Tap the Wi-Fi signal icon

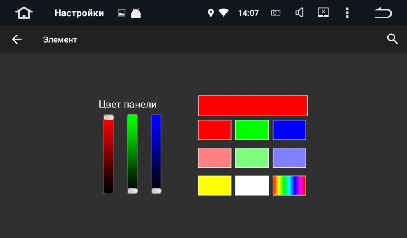(223, 13)
